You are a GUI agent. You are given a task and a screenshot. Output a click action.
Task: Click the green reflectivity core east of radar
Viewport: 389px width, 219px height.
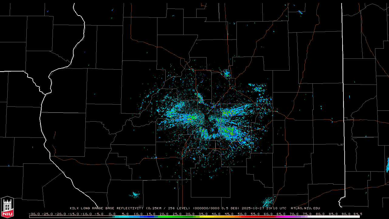coord(228,113)
